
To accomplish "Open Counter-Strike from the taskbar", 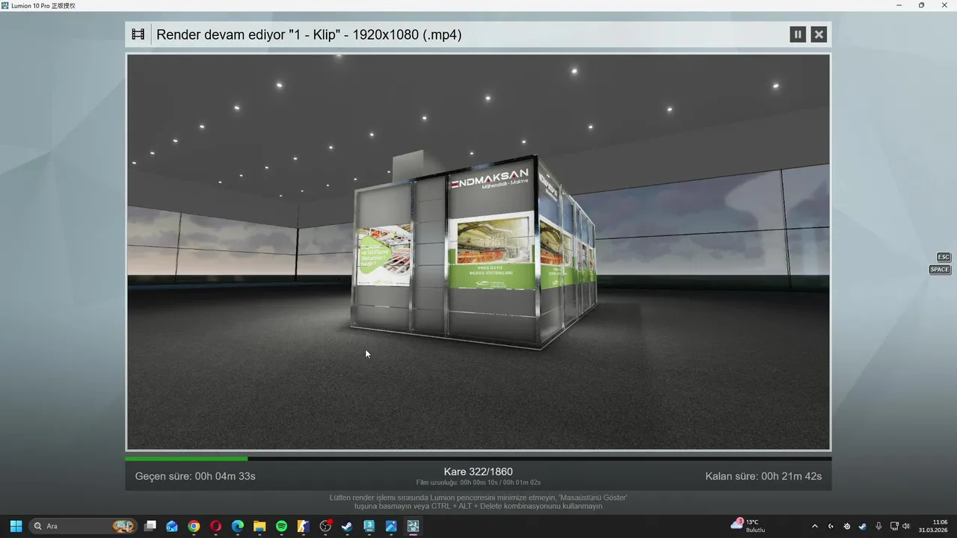I will pos(304,526).
